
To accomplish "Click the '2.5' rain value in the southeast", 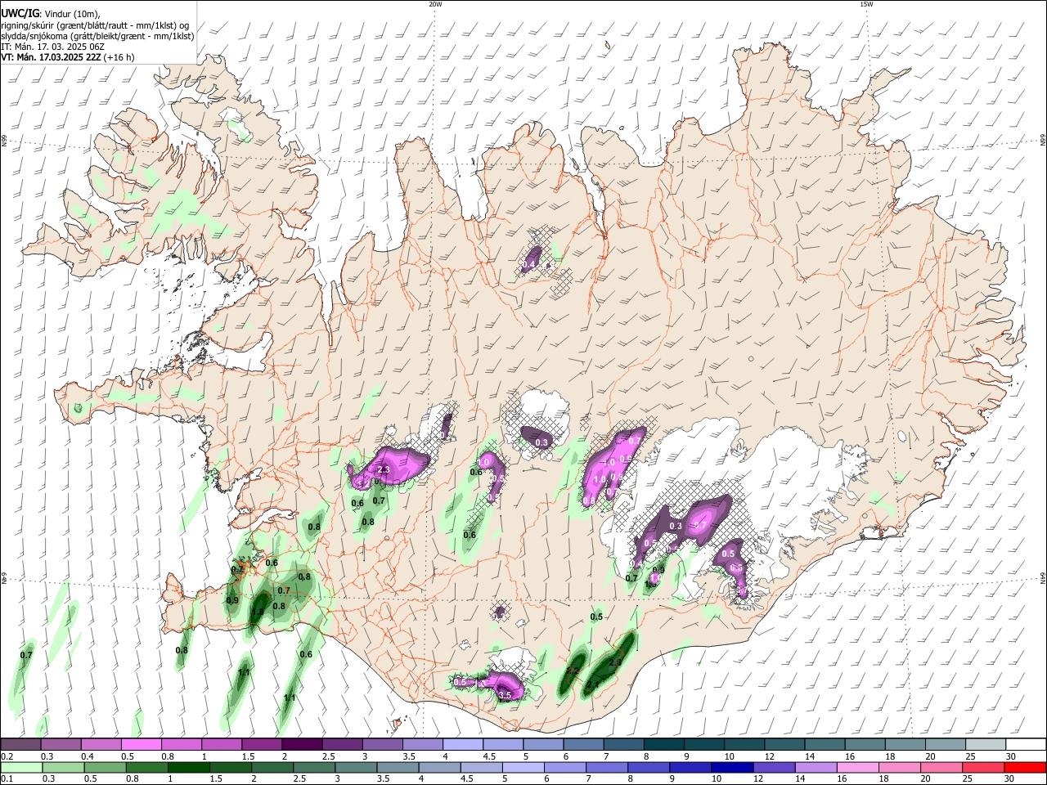I will [x=616, y=662].
